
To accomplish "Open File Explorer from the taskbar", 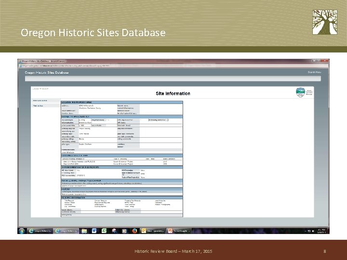I will coord(84,231).
